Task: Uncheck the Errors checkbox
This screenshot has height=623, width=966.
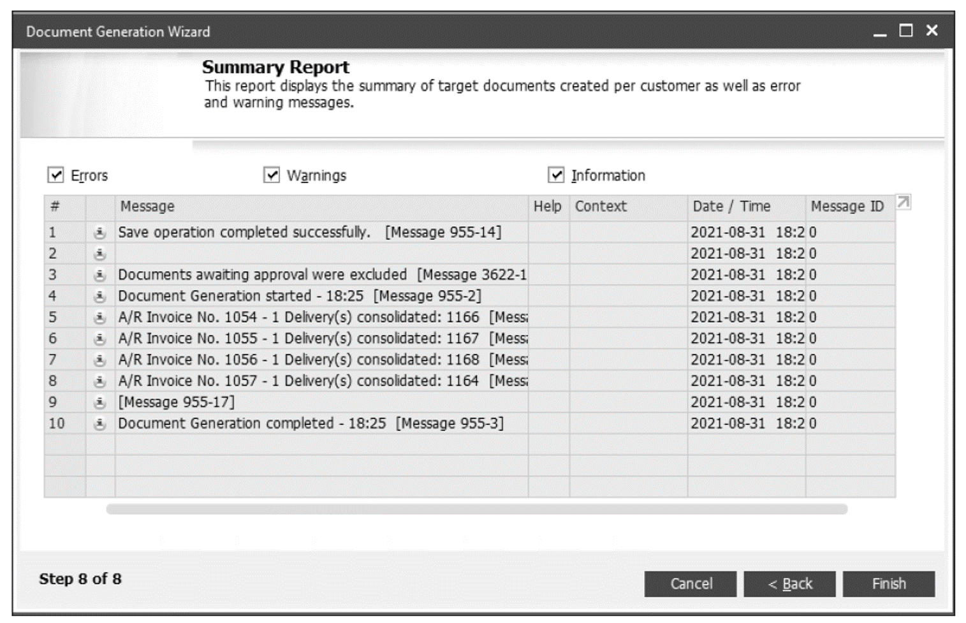Action: click(x=55, y=174)
